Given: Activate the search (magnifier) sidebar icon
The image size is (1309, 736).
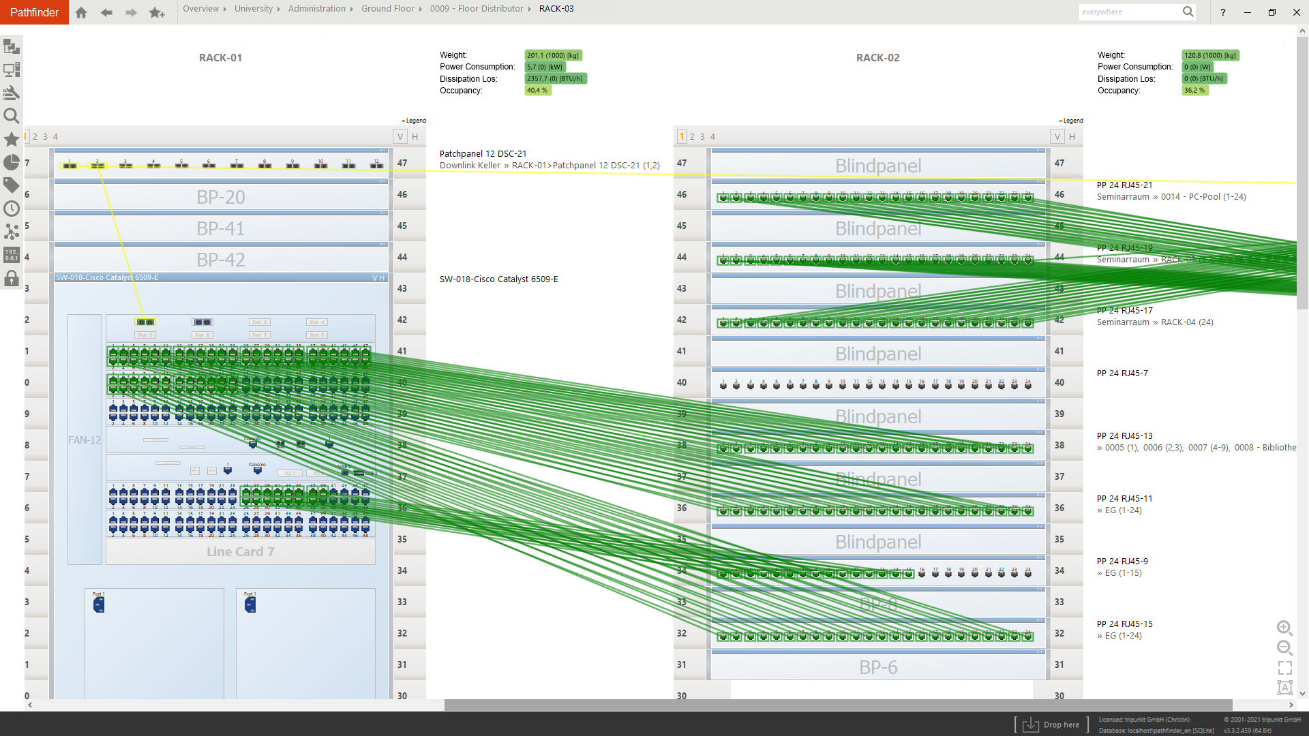Looking at the screenshot, I should (x=11, y=116).
